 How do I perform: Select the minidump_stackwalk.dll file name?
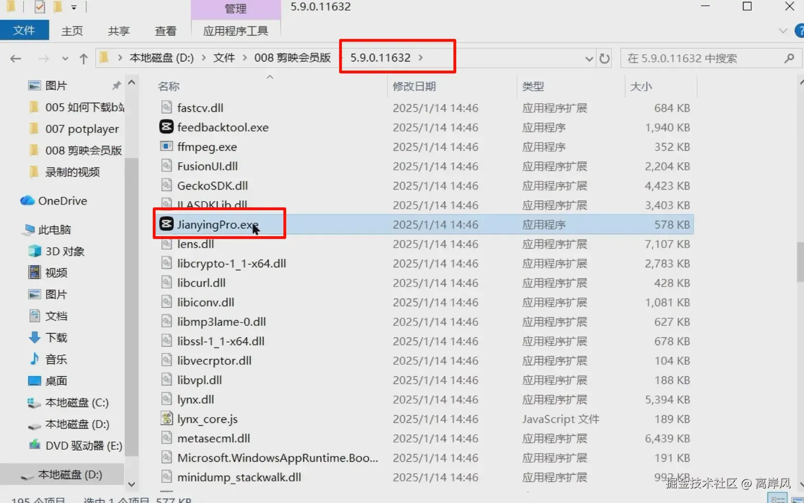pyautogui.click(x=239, y=477)
